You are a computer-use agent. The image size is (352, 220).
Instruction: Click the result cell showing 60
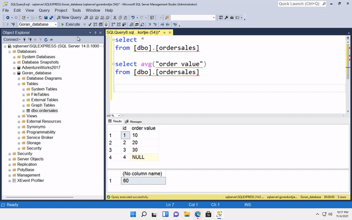point(143,181)
